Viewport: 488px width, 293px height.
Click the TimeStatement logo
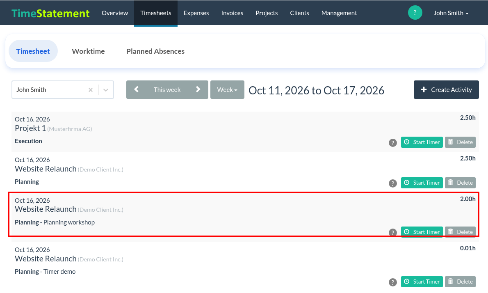(x=50, y=14)
